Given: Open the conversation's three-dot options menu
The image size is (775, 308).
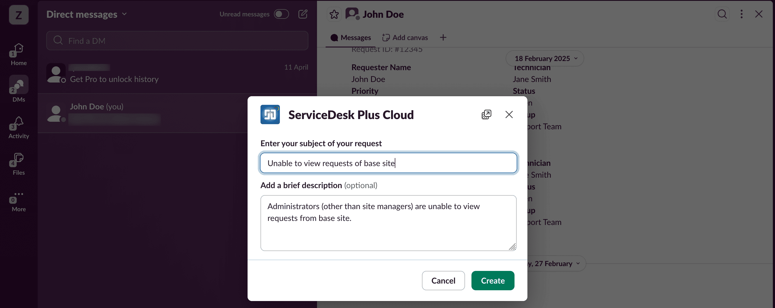Looking at the screenshot, I should click(x=742, y=14).
